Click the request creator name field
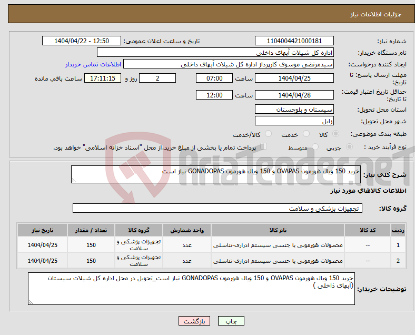 click(229, 64)
